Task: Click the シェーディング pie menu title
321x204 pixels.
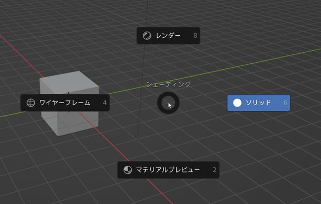Action: point(169,84)
